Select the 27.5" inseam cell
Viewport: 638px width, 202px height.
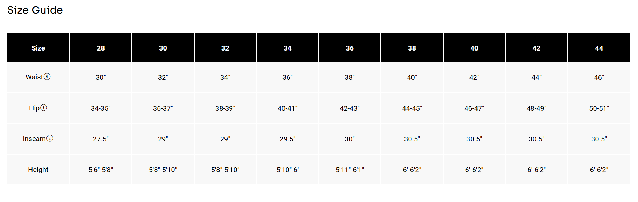[101, 139]
